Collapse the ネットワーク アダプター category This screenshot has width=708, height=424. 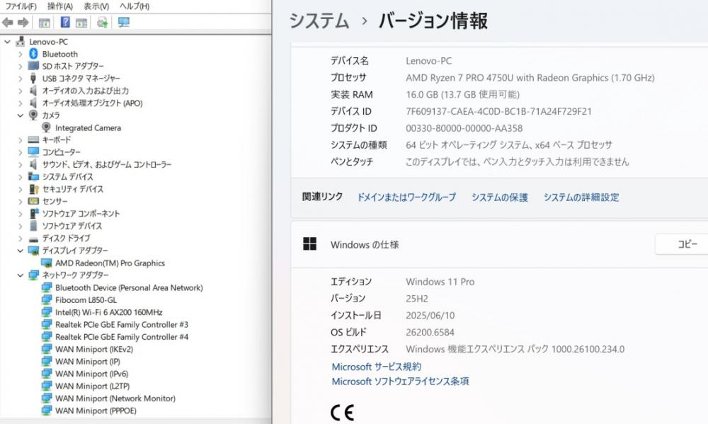[x=20, y=275]
